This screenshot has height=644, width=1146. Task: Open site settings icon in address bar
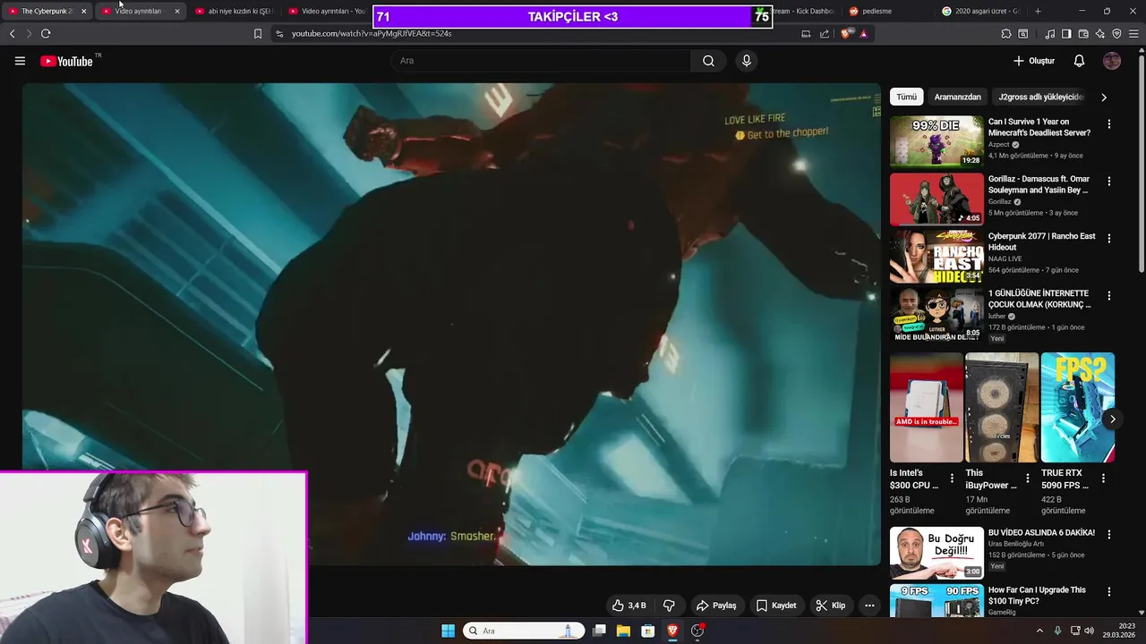click(x=279, y=34)
